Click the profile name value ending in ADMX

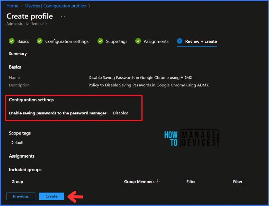tap(140, 78)
